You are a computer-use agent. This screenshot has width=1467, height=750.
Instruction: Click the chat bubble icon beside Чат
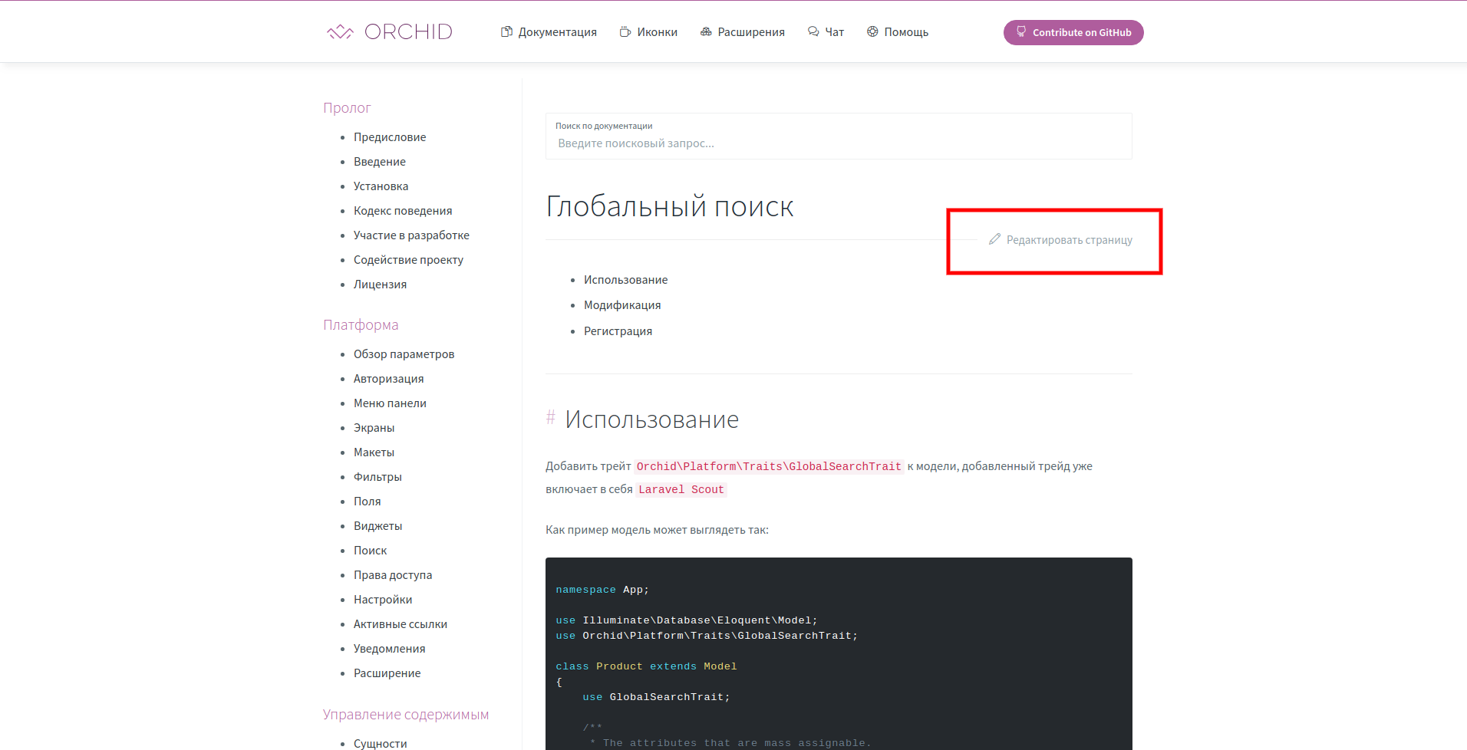pos(812,31)
